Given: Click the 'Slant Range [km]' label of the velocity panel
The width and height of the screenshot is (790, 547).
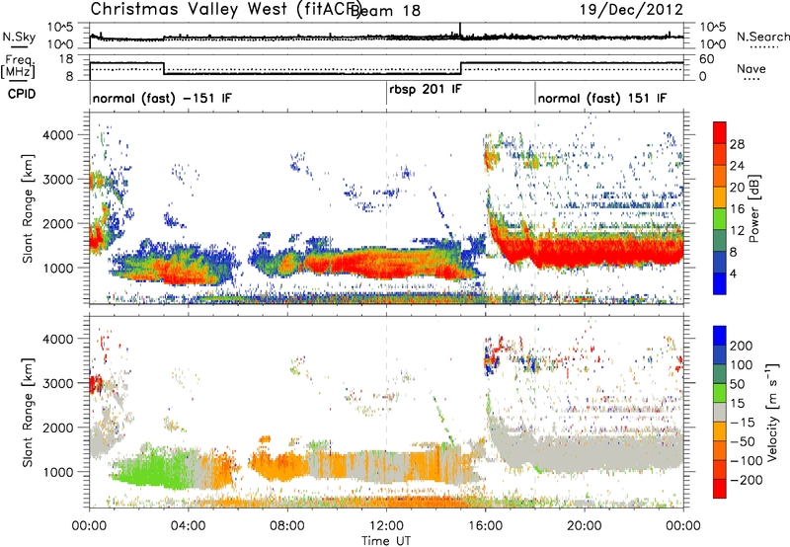Looking at the screenshot, I should [x=28, y=412].
